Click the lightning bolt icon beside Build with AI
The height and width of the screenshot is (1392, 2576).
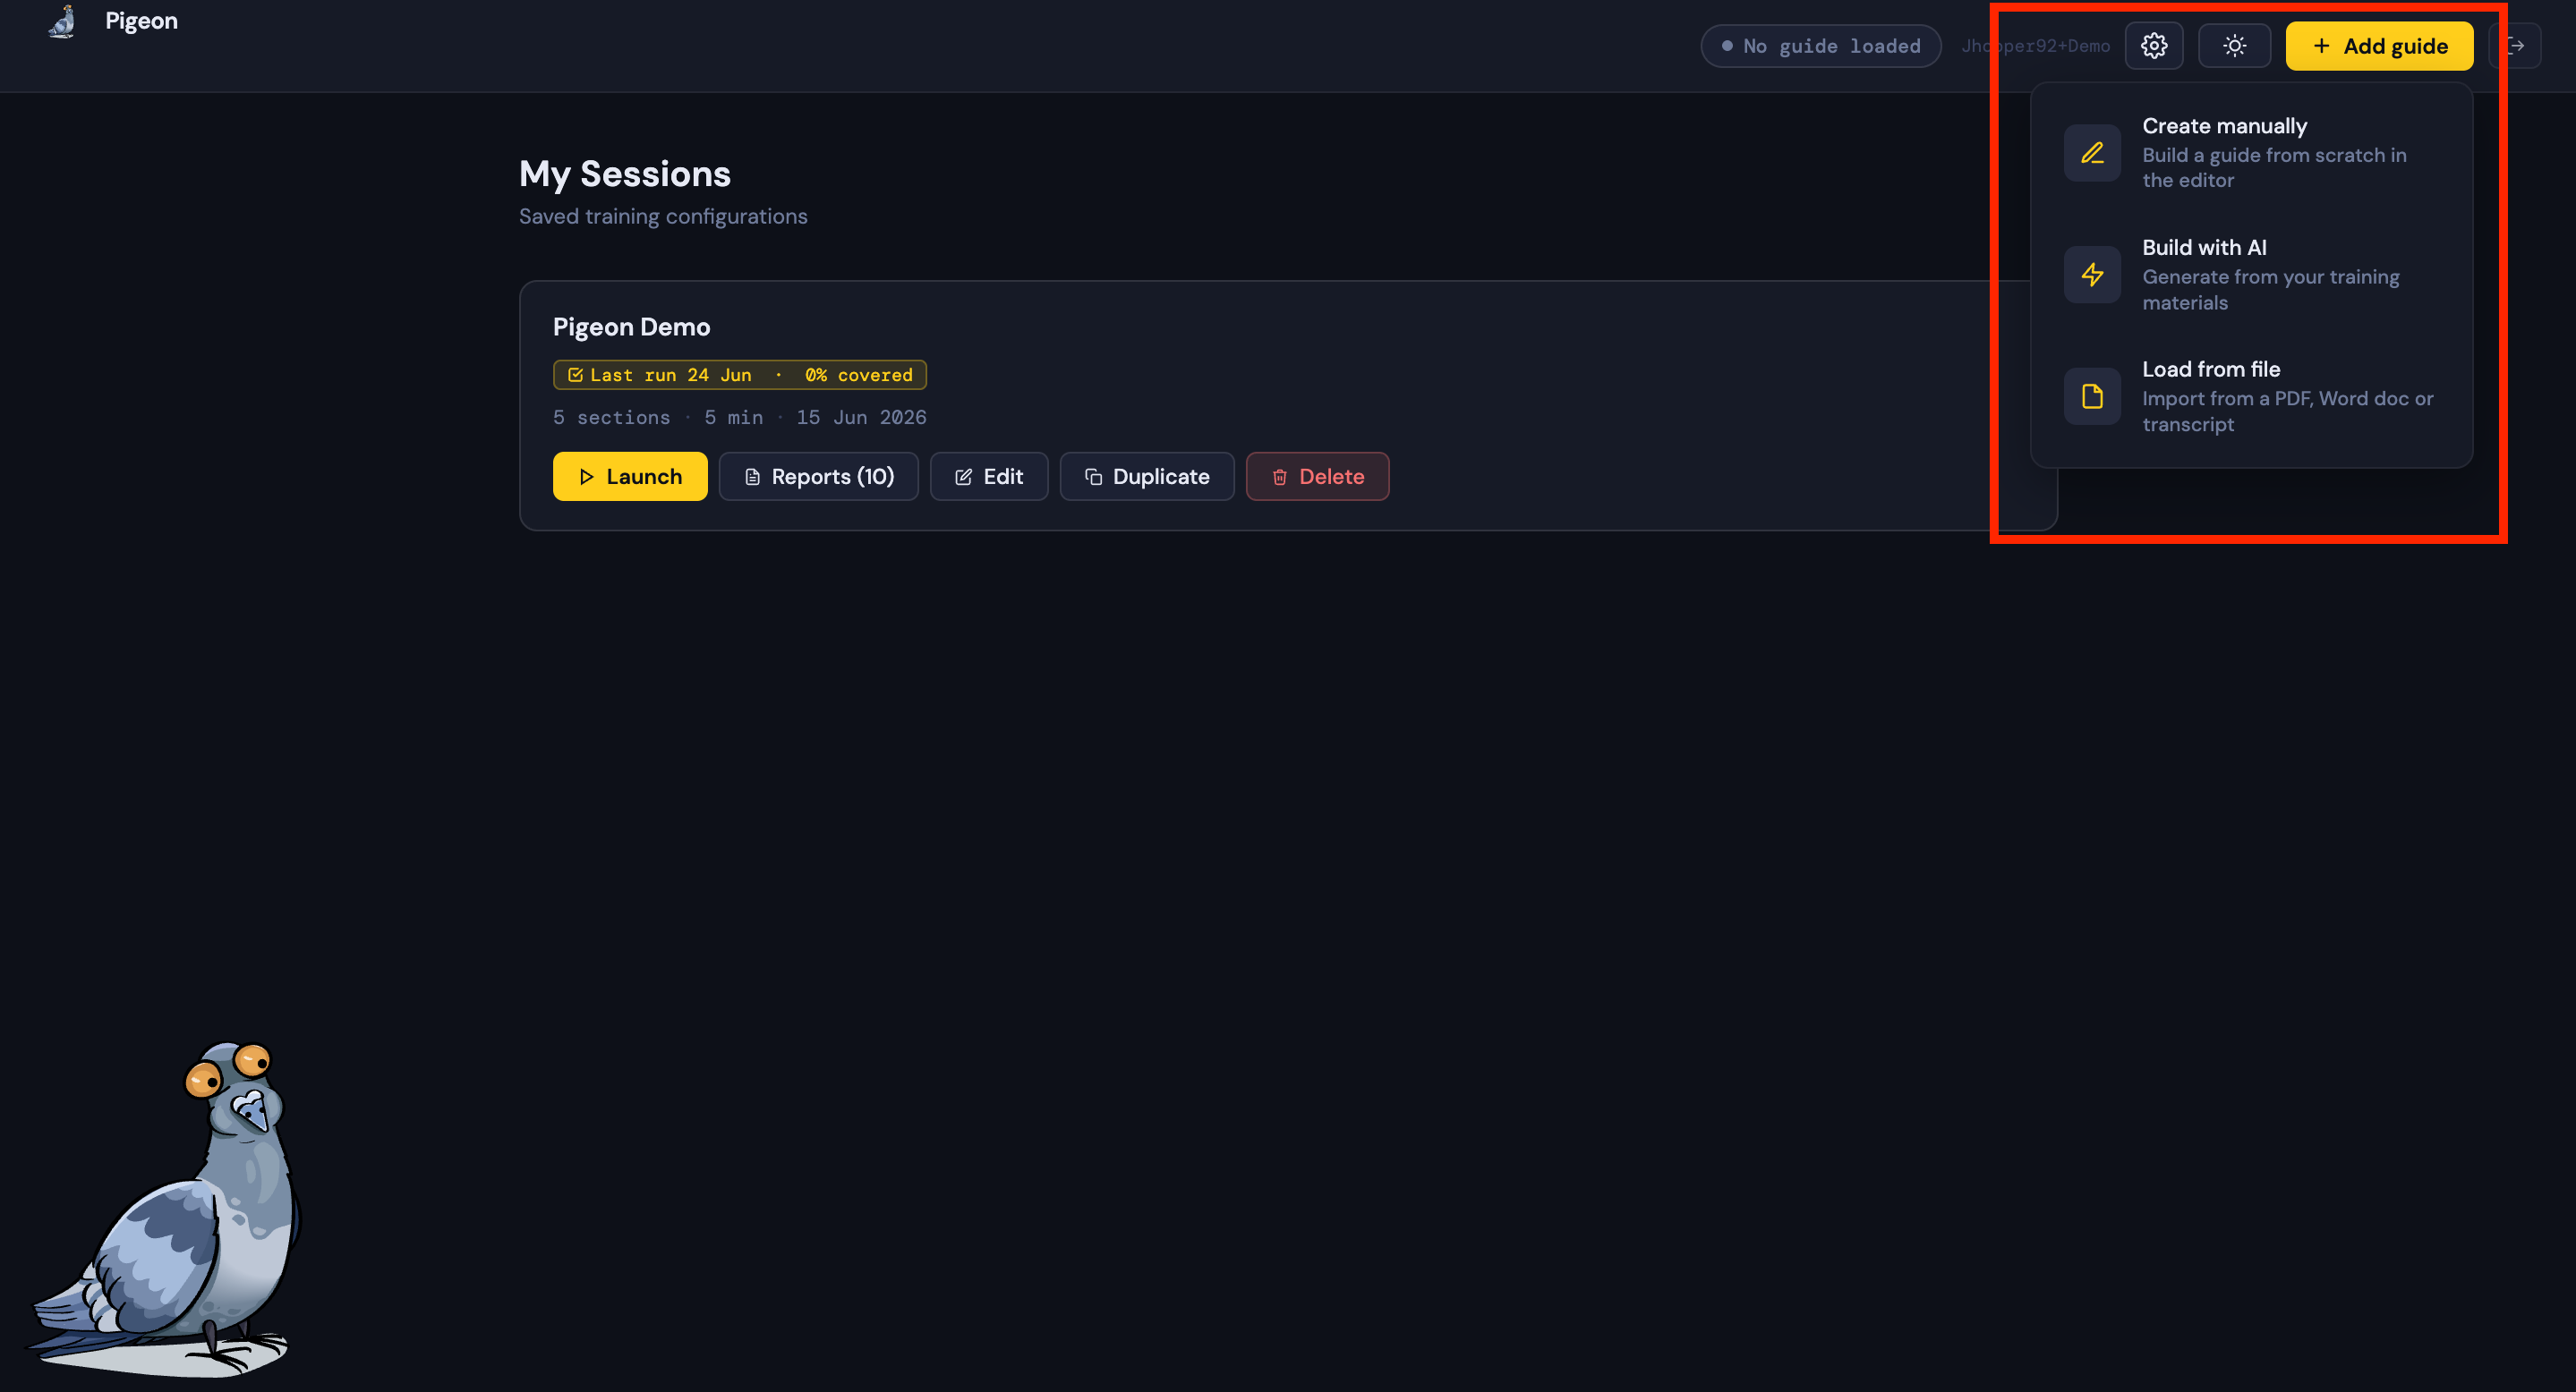pos(2092,275)
